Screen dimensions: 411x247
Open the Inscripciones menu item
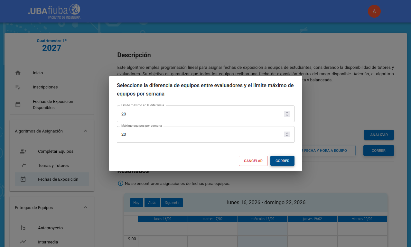[x=45, y=87]
